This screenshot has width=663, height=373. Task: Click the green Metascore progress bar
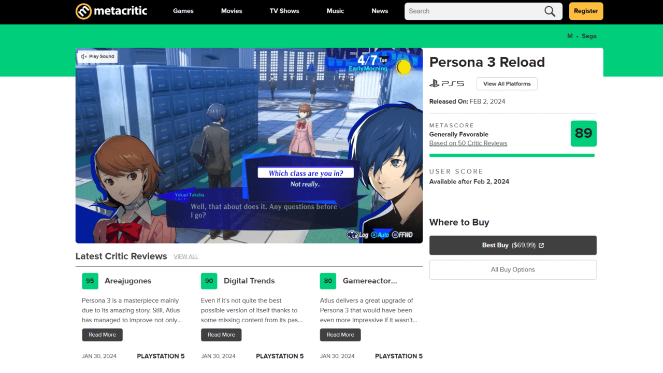click(512, 155)
